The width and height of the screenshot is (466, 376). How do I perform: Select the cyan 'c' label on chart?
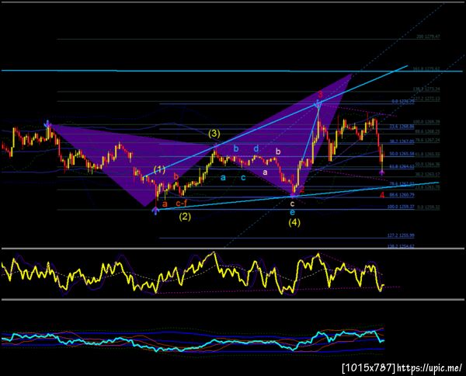[x=243, y=178]
